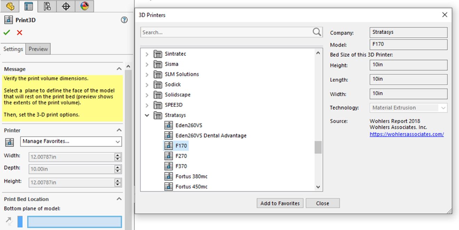Collapse the Printer section
This screenshot has width=459, height=230.
point(119,130)
